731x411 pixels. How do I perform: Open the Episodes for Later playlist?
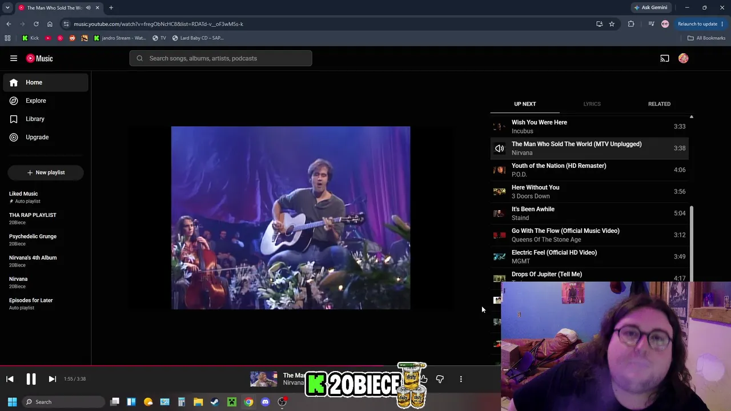tap(46, 304)
